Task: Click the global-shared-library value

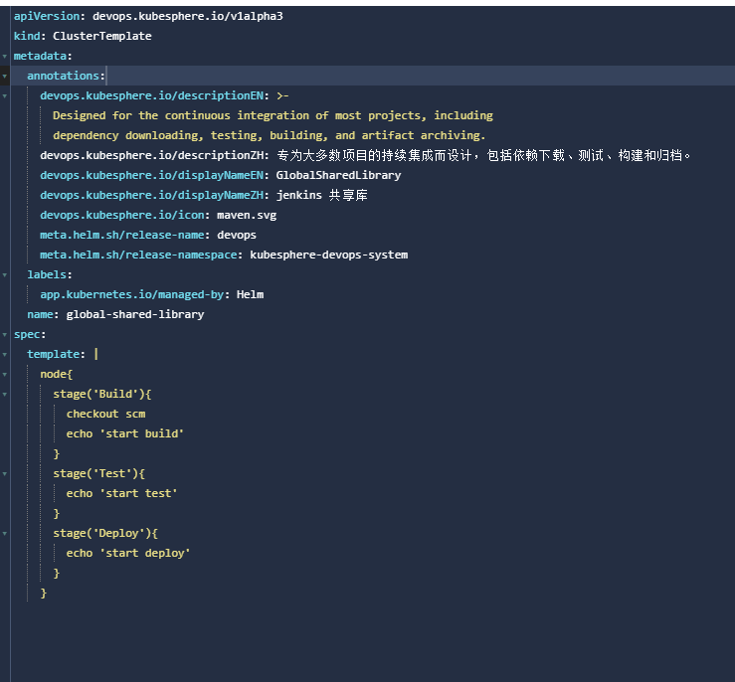Action: click(x=135, y=314)
